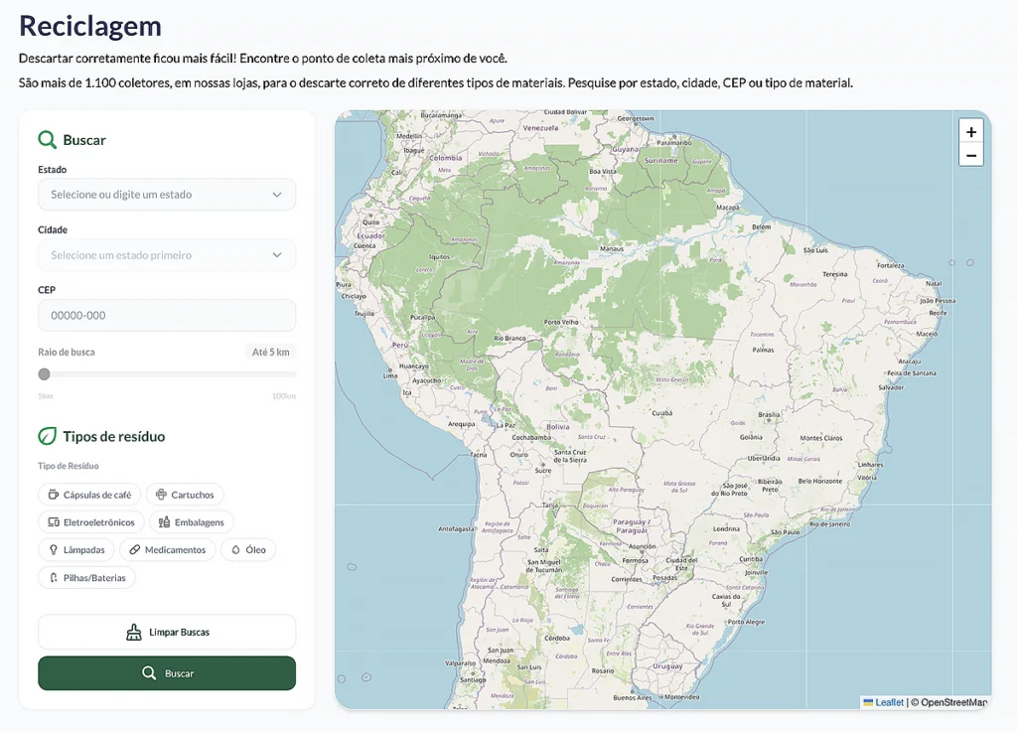The width and height of the screenshot is (1017, 732).
Task: Select the Pilhas/Baterias waste filter
Action: click(x=87, y=578)
